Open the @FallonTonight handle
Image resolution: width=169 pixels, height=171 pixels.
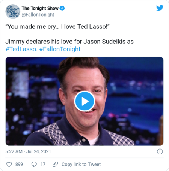[x=38, y=15]
